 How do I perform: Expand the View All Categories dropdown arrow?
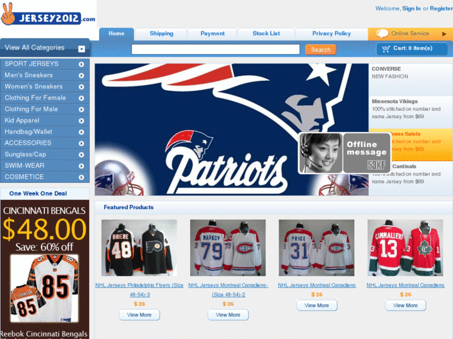click(x=82, y=49)
